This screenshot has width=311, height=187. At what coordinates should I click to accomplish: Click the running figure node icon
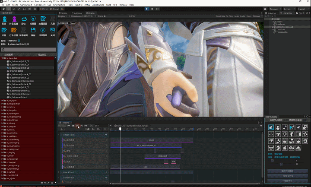coord(271,141)
